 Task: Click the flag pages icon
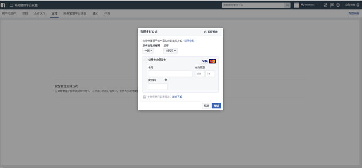coord(332,5)
